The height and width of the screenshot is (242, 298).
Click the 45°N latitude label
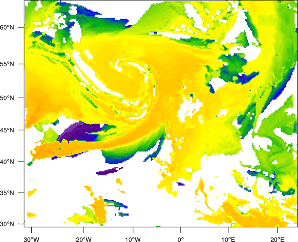click(x=7, y=130)
